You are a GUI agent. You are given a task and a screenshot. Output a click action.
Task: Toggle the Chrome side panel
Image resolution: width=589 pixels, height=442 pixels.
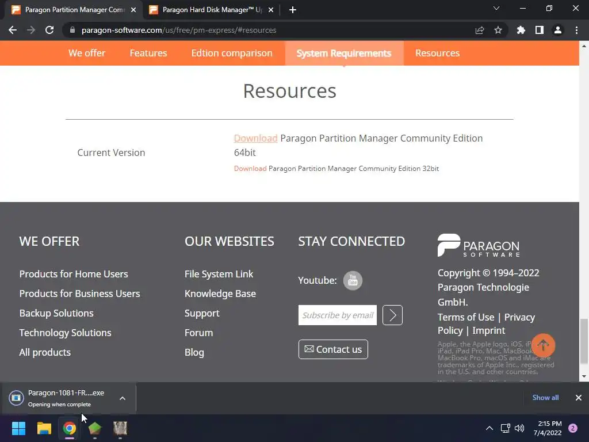(x=540, y=30)
